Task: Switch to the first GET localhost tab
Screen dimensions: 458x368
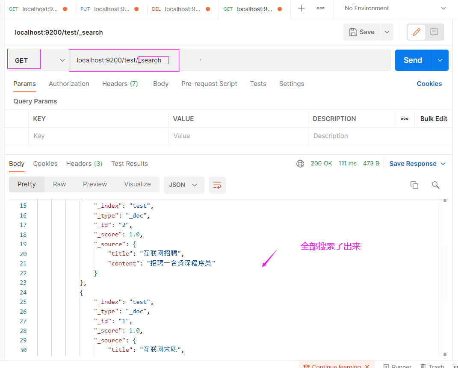Action: pos(37,9)
